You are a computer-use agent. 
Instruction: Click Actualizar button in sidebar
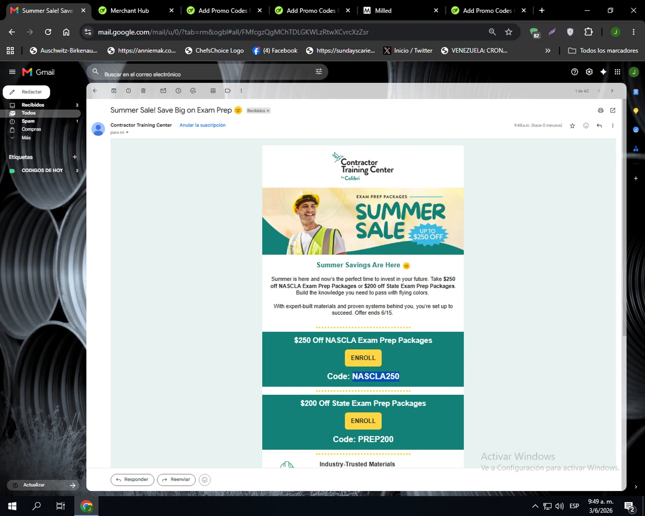pos(43,485)
